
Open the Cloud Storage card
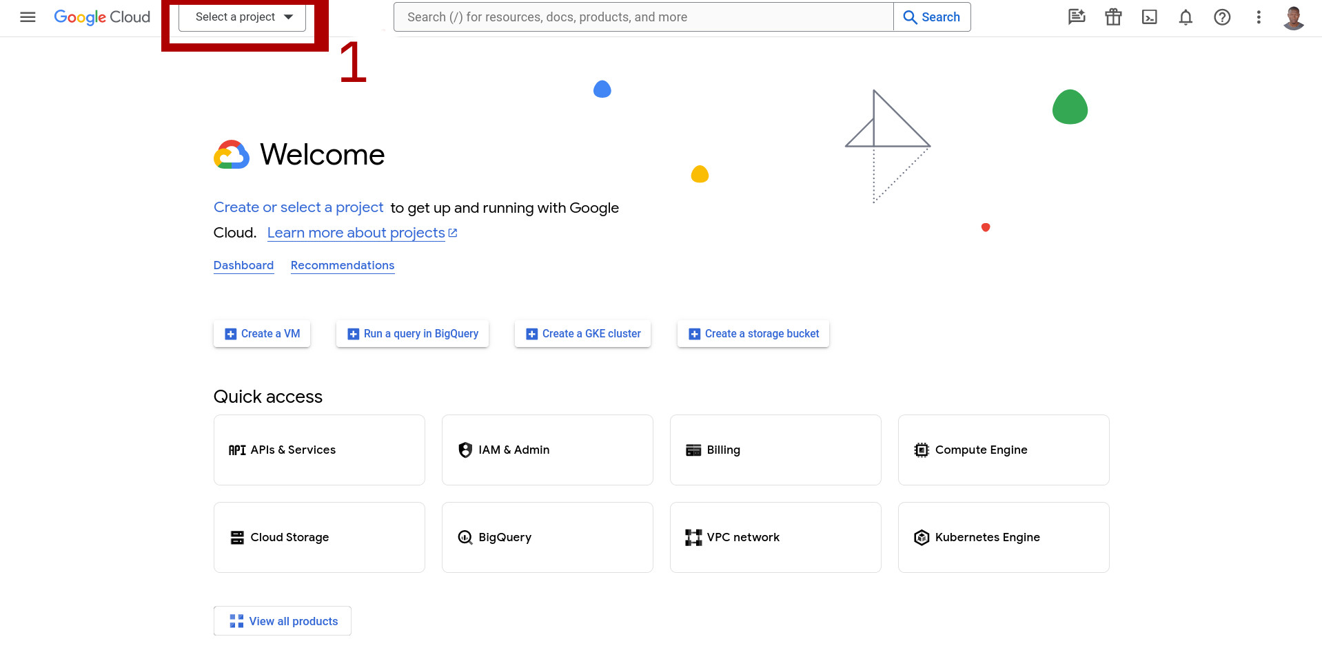click(x=319, y=537)
